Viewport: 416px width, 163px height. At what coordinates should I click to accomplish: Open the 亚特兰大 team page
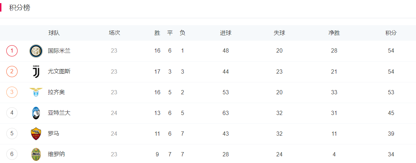click(x=59, y=113)
